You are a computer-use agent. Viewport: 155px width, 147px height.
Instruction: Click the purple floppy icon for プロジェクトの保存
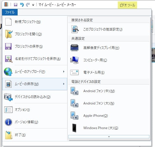[8, 46]
